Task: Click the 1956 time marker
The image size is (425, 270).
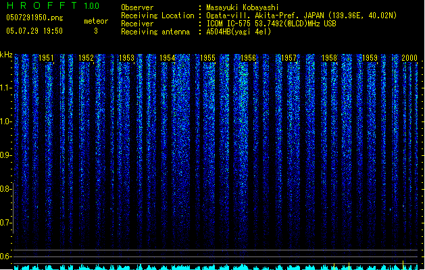Action: pyautogui.click(x=248, y=58)
